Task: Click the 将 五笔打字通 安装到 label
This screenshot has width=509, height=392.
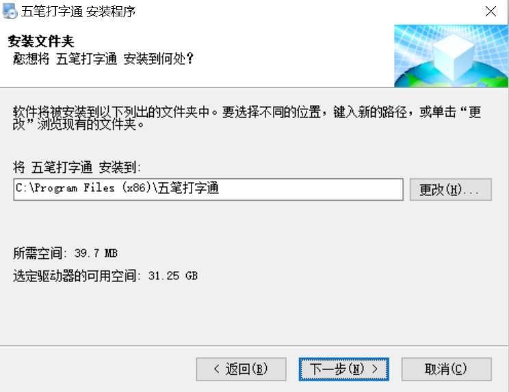Action: pos(77,167)
